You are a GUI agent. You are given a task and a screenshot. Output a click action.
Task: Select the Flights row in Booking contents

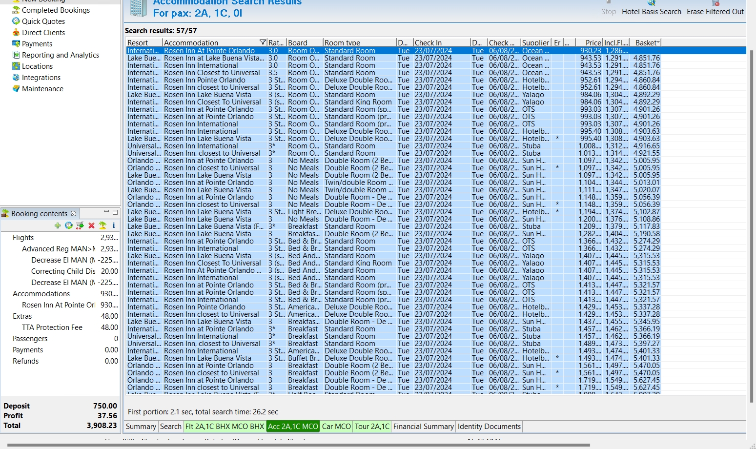click(61, 238)
